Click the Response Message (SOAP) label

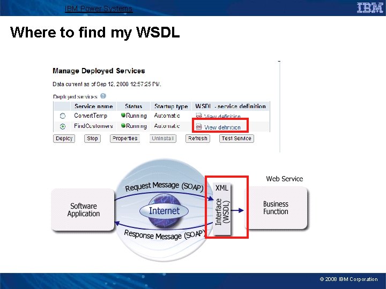(165, 235)
